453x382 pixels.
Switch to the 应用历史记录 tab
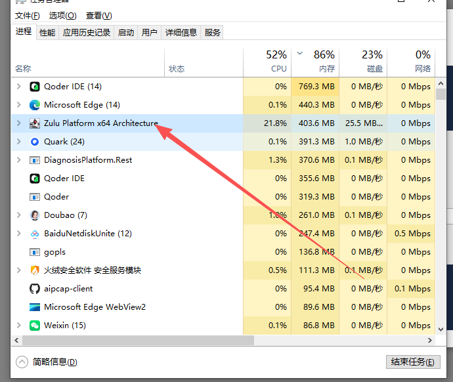tap(87, 32)
